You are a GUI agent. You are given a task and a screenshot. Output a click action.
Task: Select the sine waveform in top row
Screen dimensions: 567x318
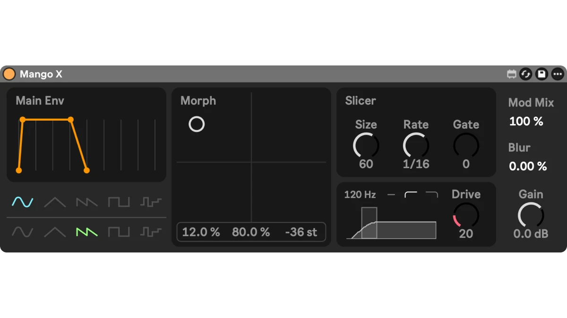point(22,202)
